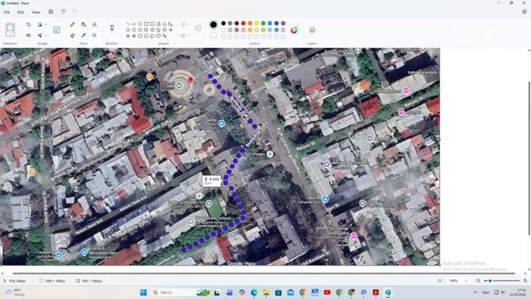The image size is (531, 299).
Task: Click Fit to window icon in status bar
Action: [x=439, y=281]
